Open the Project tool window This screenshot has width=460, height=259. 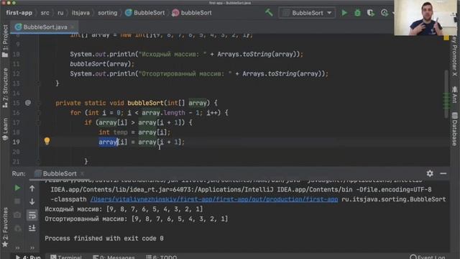(x=5, y=40)
